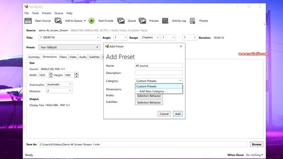Open the Queue menu
Viewport: 283px width, 159px height.
[x=59, y=13]
